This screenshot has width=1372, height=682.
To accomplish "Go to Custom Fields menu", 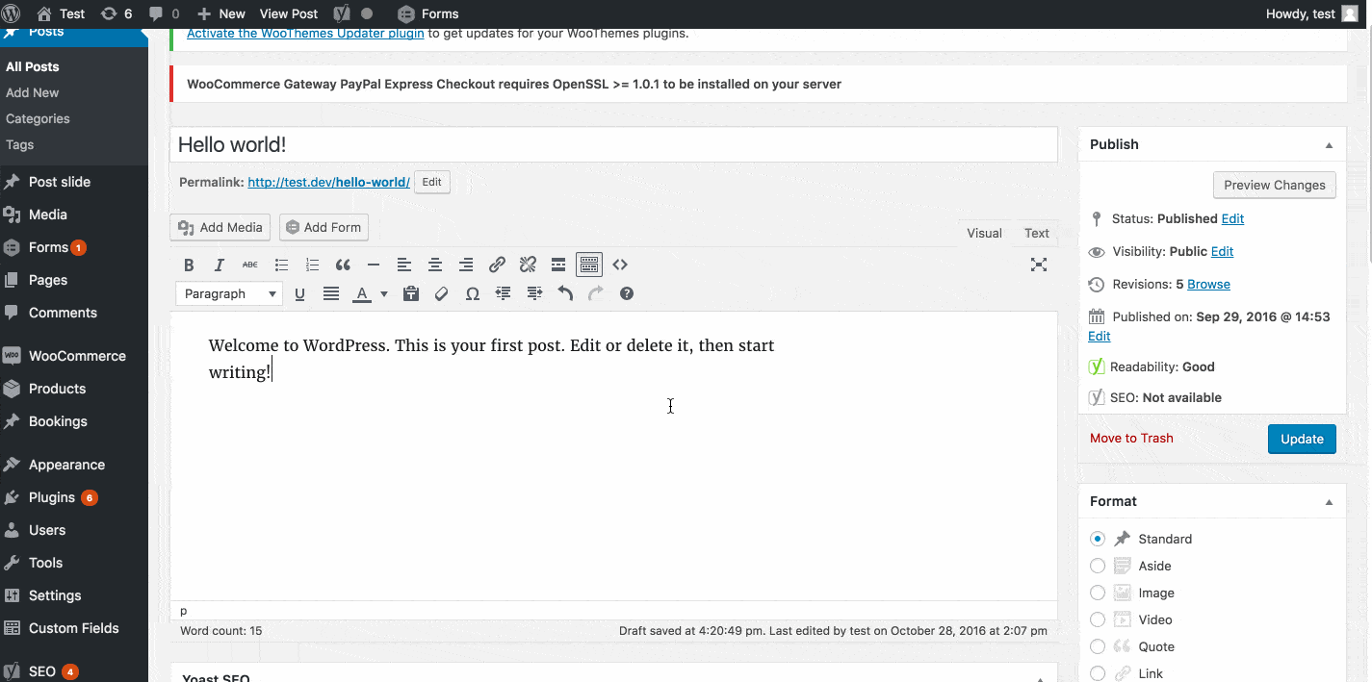I will tap(74, 628).
